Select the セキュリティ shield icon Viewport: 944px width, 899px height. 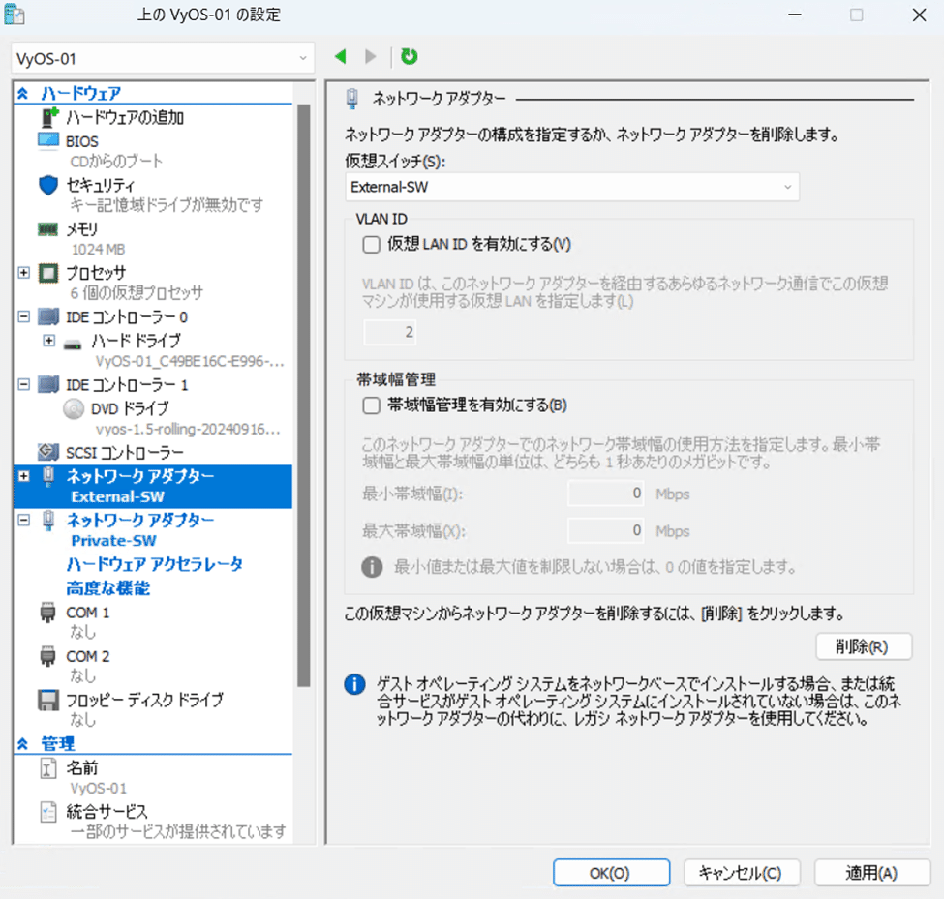[48, 185]
